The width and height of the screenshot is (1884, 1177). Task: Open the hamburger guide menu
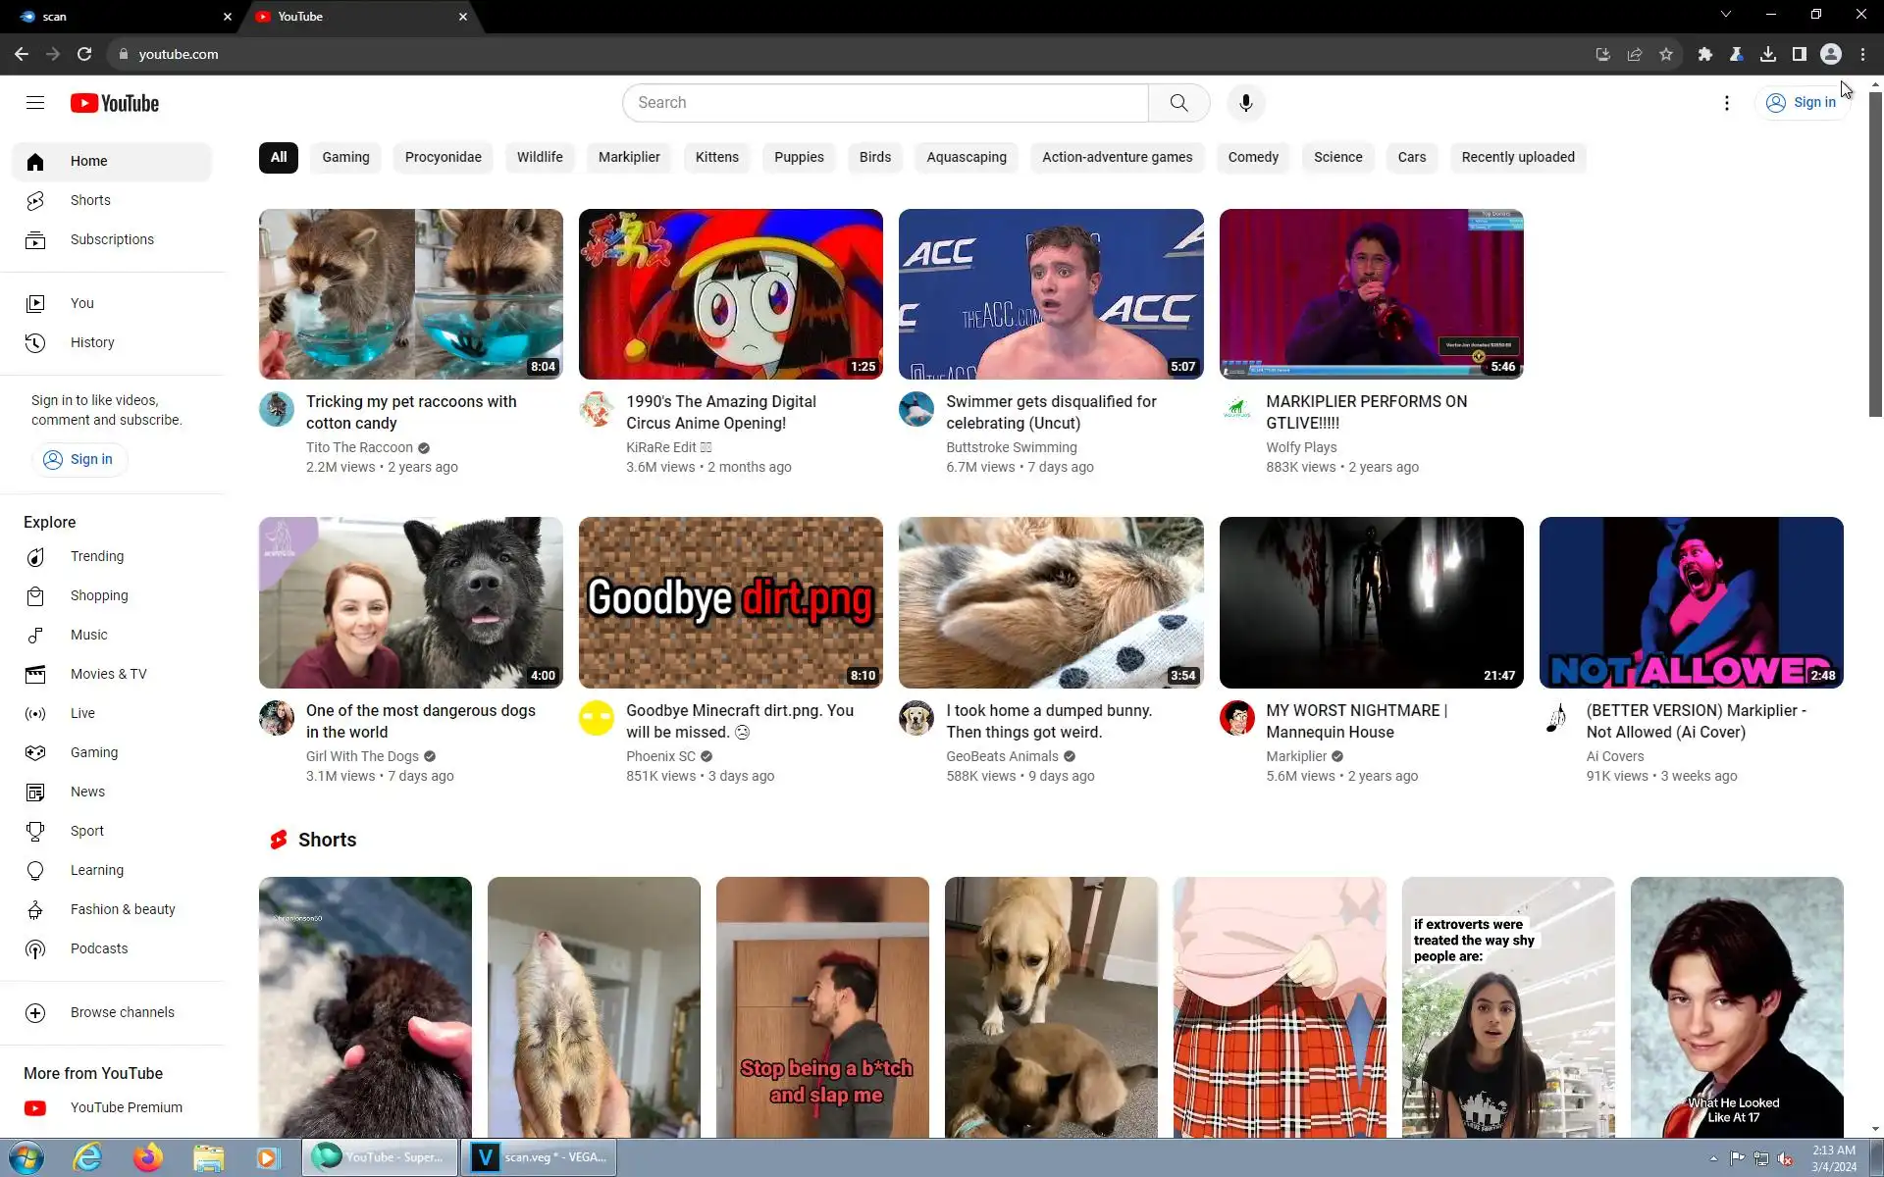point(35,103)
